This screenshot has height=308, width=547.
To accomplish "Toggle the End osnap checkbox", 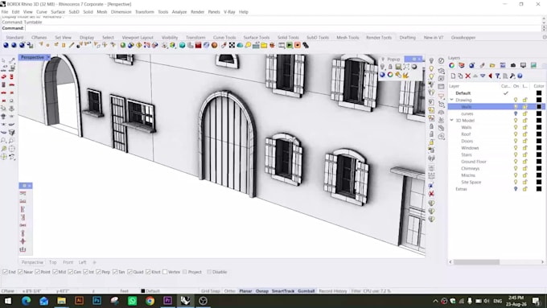I will [5, 272].
